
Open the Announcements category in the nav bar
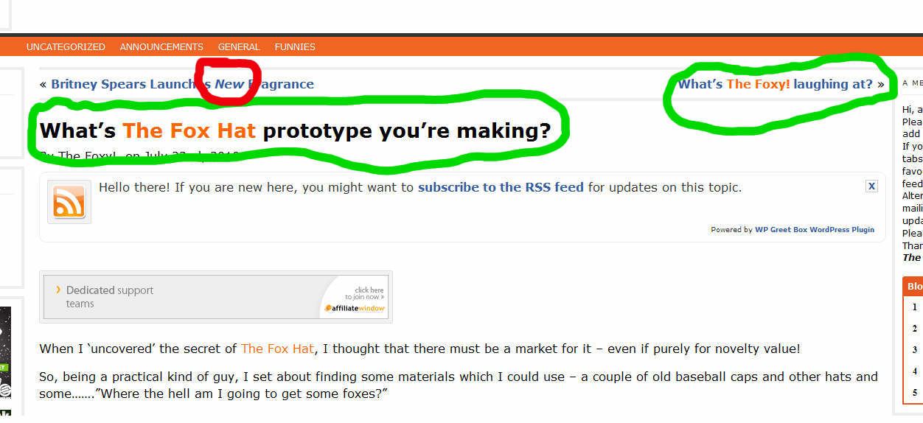click(161, 46)
